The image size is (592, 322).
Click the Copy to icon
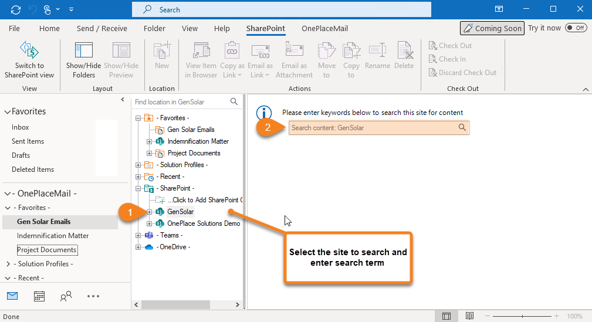351,50
